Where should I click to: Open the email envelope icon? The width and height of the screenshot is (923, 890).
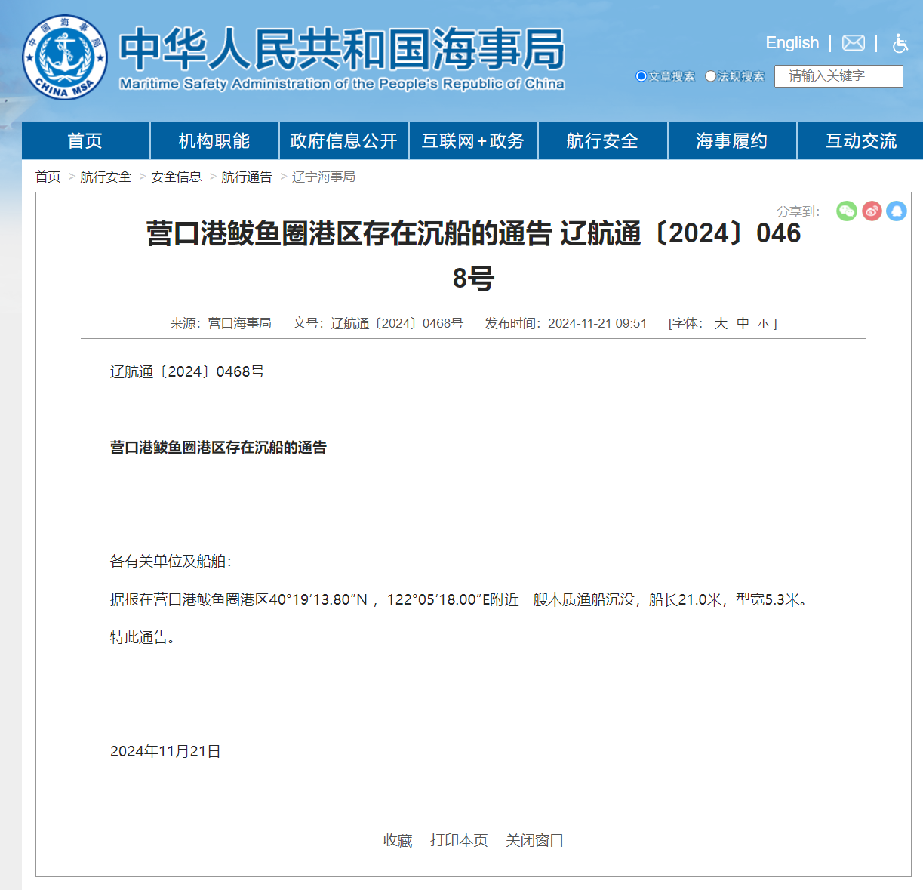(x=853, y=43)
